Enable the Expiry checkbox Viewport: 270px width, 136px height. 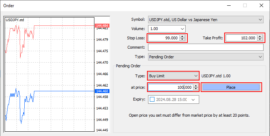(x=152, y=99)
